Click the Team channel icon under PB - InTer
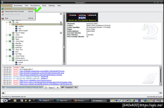 click(x=13, y=39)
